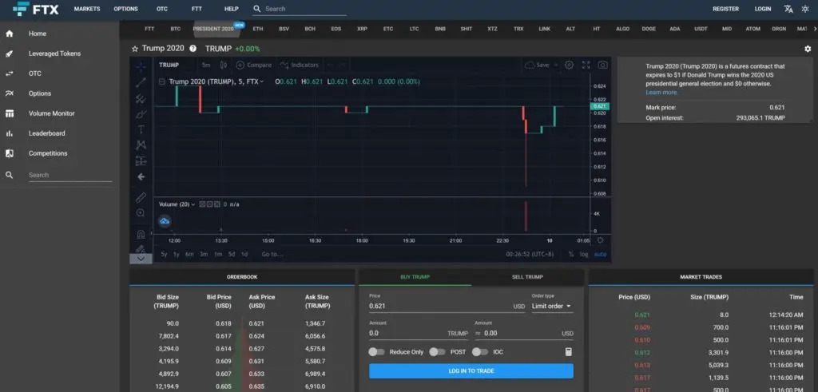The width and height of the screenshot is (818, 392).
Task: Click the TRUMP Amount input field
Action: click(x=420, y=333)
